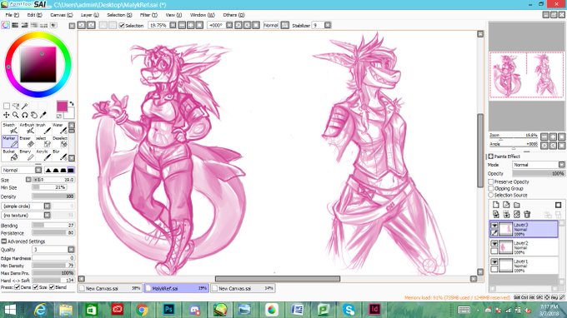The width and height of the screenshot is (567, 318).
Task: Adjust the Blending slider
Action: (x=53, y=226)
